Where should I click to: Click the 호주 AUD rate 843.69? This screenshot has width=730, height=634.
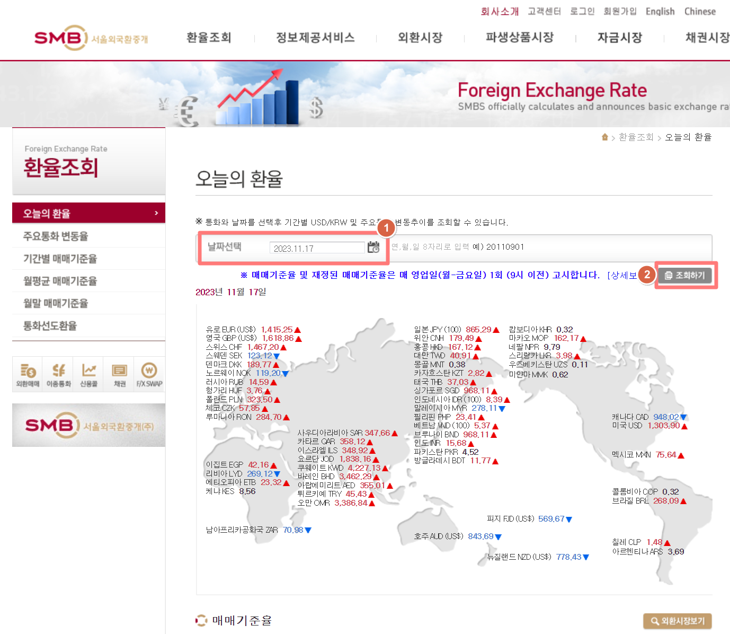point(480,536)
